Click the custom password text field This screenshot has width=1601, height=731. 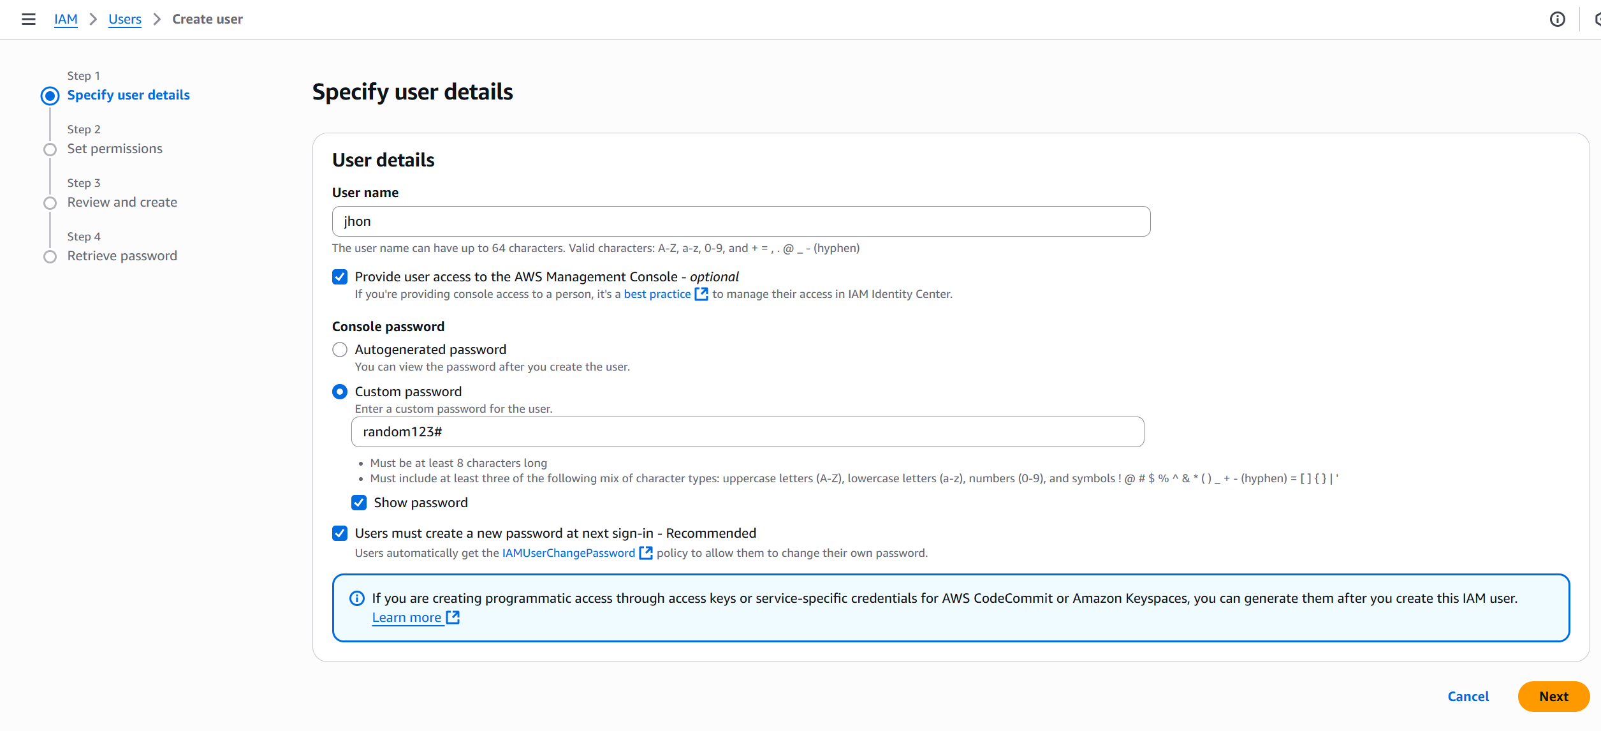tap(747, 432)
